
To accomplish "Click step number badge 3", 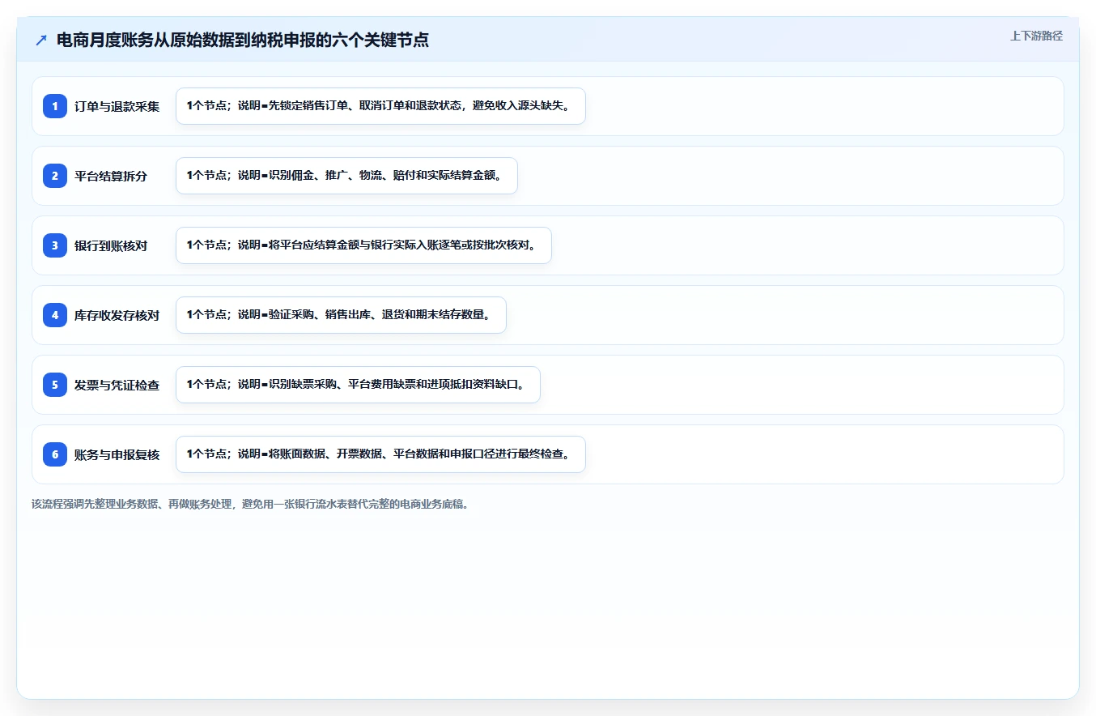I will point(55,245).
